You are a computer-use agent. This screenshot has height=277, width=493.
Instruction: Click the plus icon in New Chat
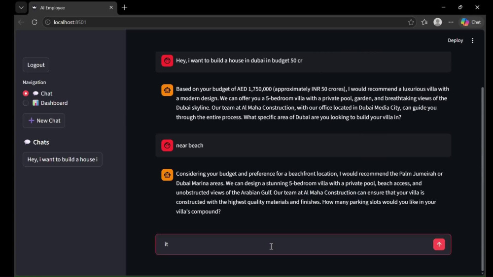click(31, 121)
